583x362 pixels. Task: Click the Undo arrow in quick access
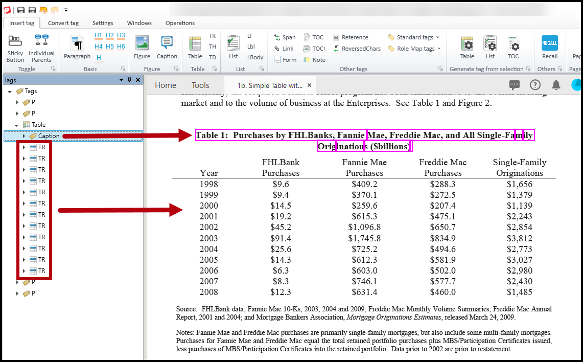coord(43,10)
